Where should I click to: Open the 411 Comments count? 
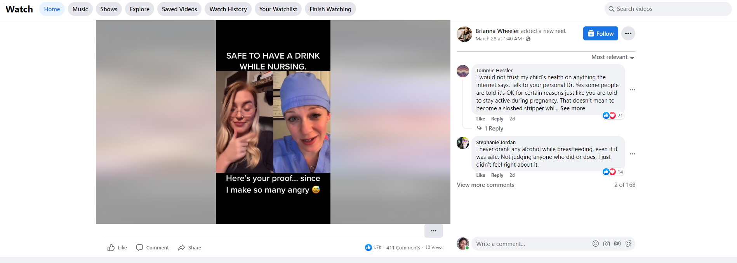click(x=403, y=247)
